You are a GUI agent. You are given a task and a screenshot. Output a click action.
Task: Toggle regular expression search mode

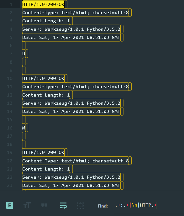(x=10, y=205)
